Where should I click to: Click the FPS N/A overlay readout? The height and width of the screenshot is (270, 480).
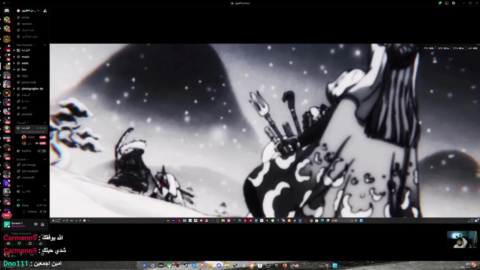tap(429, 48)
